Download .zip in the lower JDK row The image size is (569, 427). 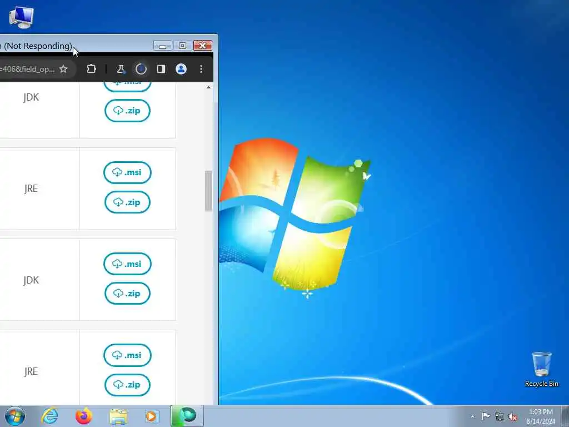127,294
